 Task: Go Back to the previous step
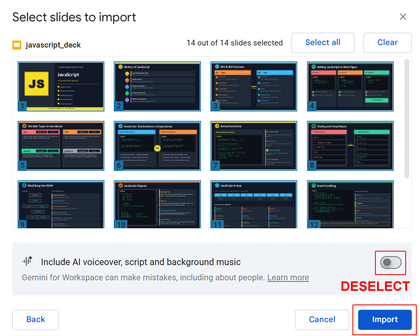point(35,320)
